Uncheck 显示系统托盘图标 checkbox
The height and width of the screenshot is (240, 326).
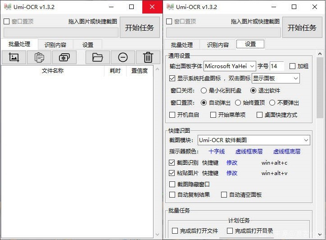click(172, 78)
